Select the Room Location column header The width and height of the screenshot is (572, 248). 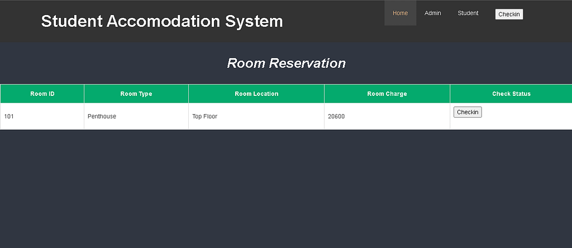tap(256, 94)
